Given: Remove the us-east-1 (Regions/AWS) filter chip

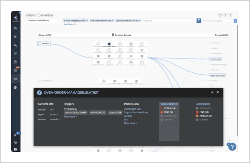Looking at the screenshot, I should [x=87, y=21].
